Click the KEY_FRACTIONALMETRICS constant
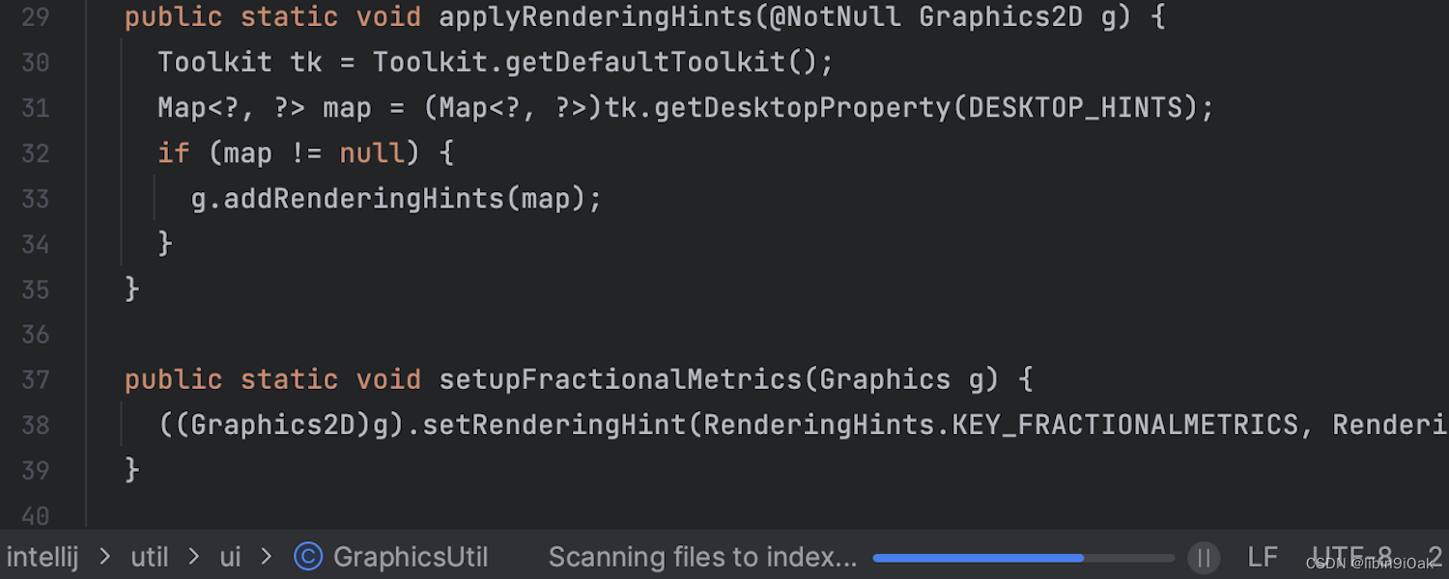1449x579 pixels. click(x=1125, y=425)
